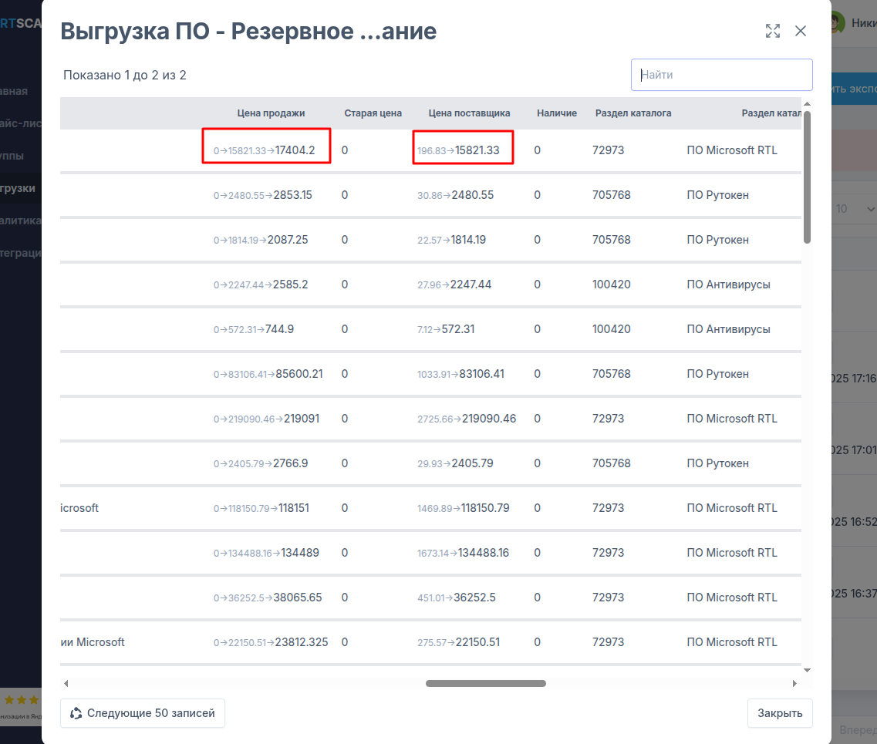Load the Следующие 50 записей
This screenshot has height=744, width=877.
point(143,713)
